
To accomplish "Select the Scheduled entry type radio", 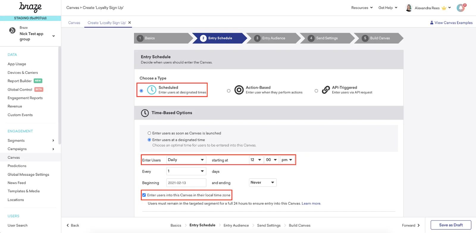I will tap(141, 91).
